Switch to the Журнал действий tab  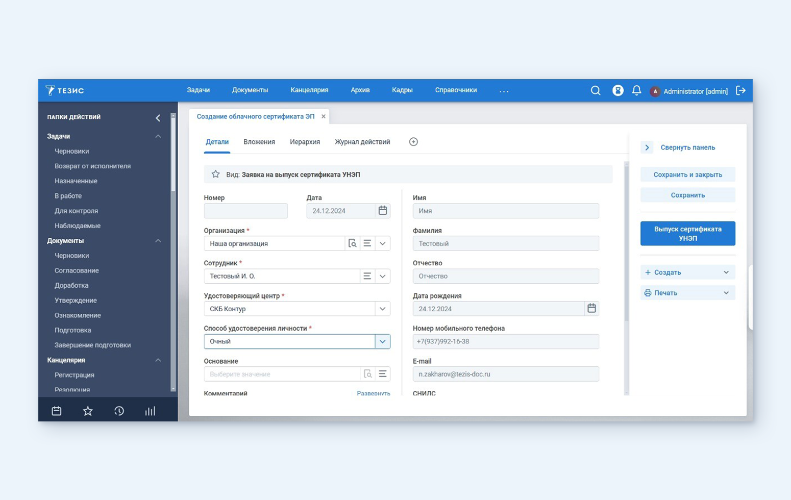tap(362, 142)
